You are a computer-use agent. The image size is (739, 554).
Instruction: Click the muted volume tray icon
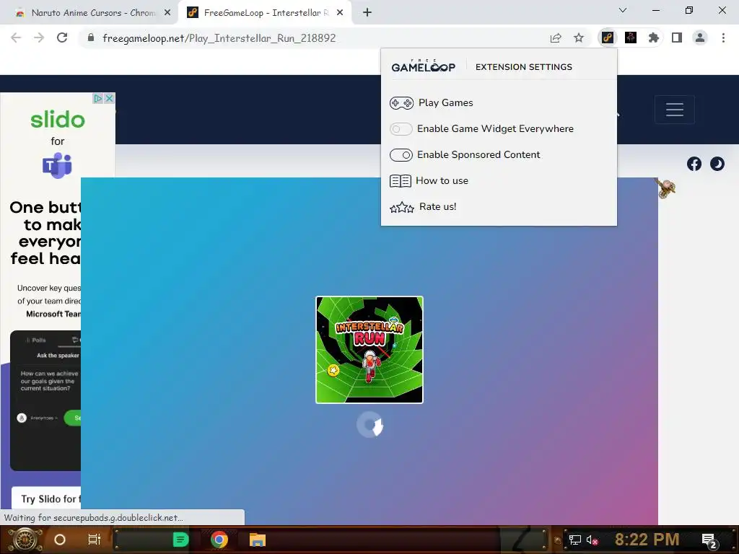pos(592,540)
